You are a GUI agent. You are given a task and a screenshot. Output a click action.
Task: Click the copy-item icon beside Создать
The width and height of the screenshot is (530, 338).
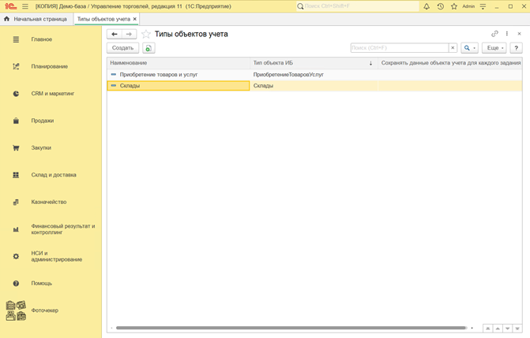(148, 48)
